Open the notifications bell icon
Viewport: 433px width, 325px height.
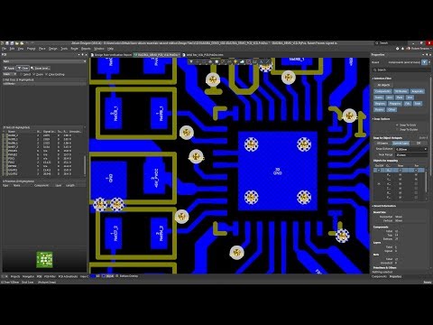click(402, 49)
